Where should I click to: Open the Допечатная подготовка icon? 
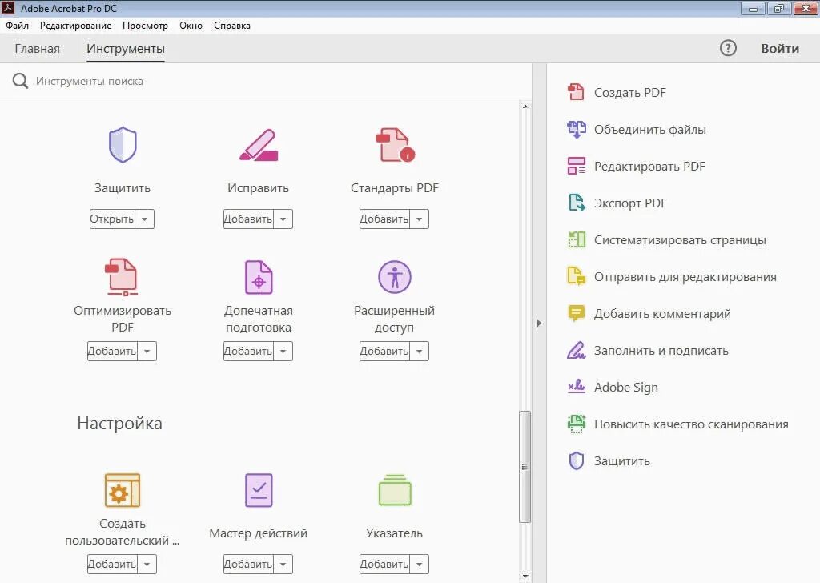257,276
